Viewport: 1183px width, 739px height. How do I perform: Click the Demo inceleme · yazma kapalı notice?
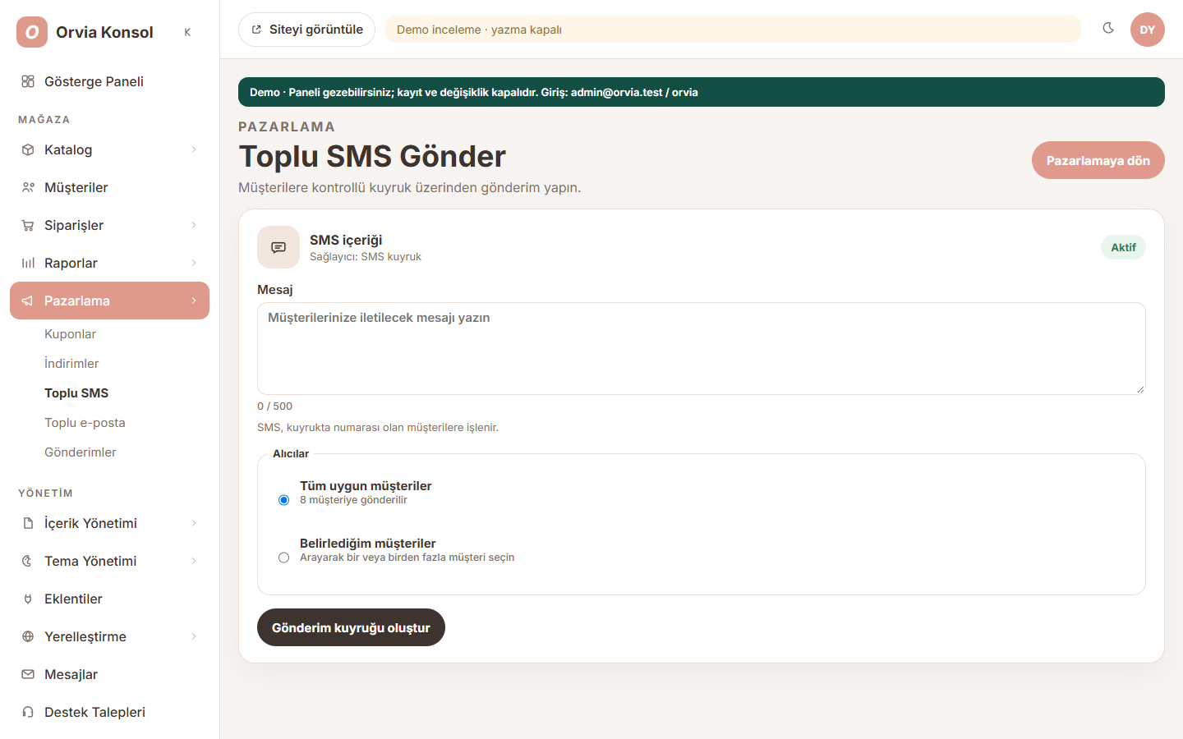(733, 30)
